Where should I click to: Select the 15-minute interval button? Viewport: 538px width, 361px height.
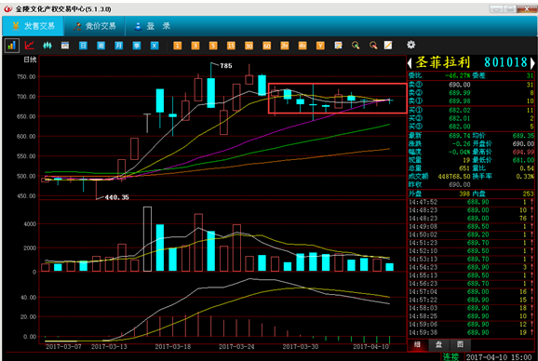(231, 46)
